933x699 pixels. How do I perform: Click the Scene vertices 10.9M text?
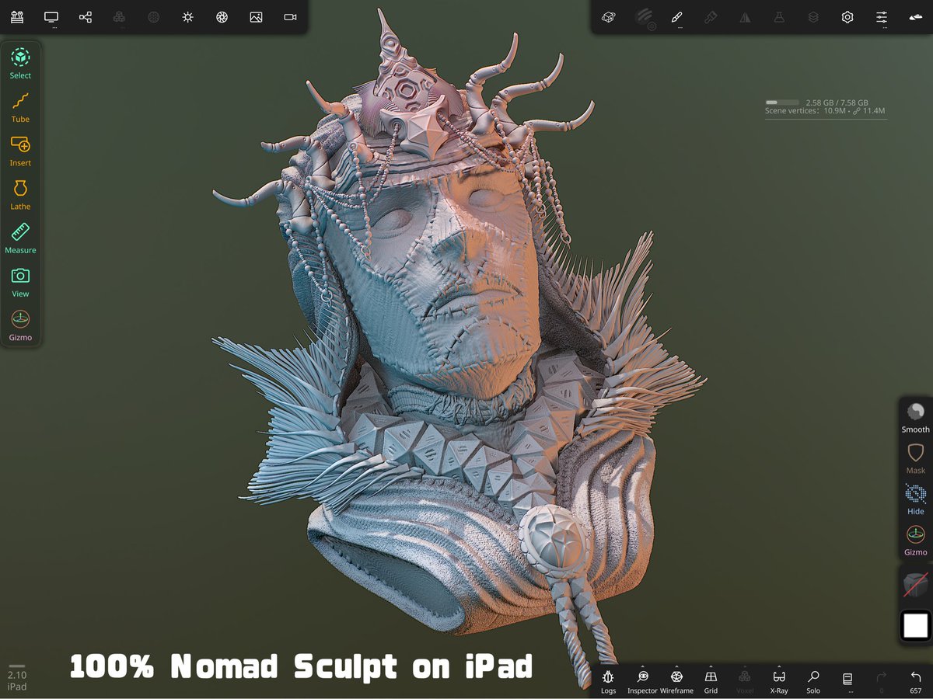tap(805, 111)
